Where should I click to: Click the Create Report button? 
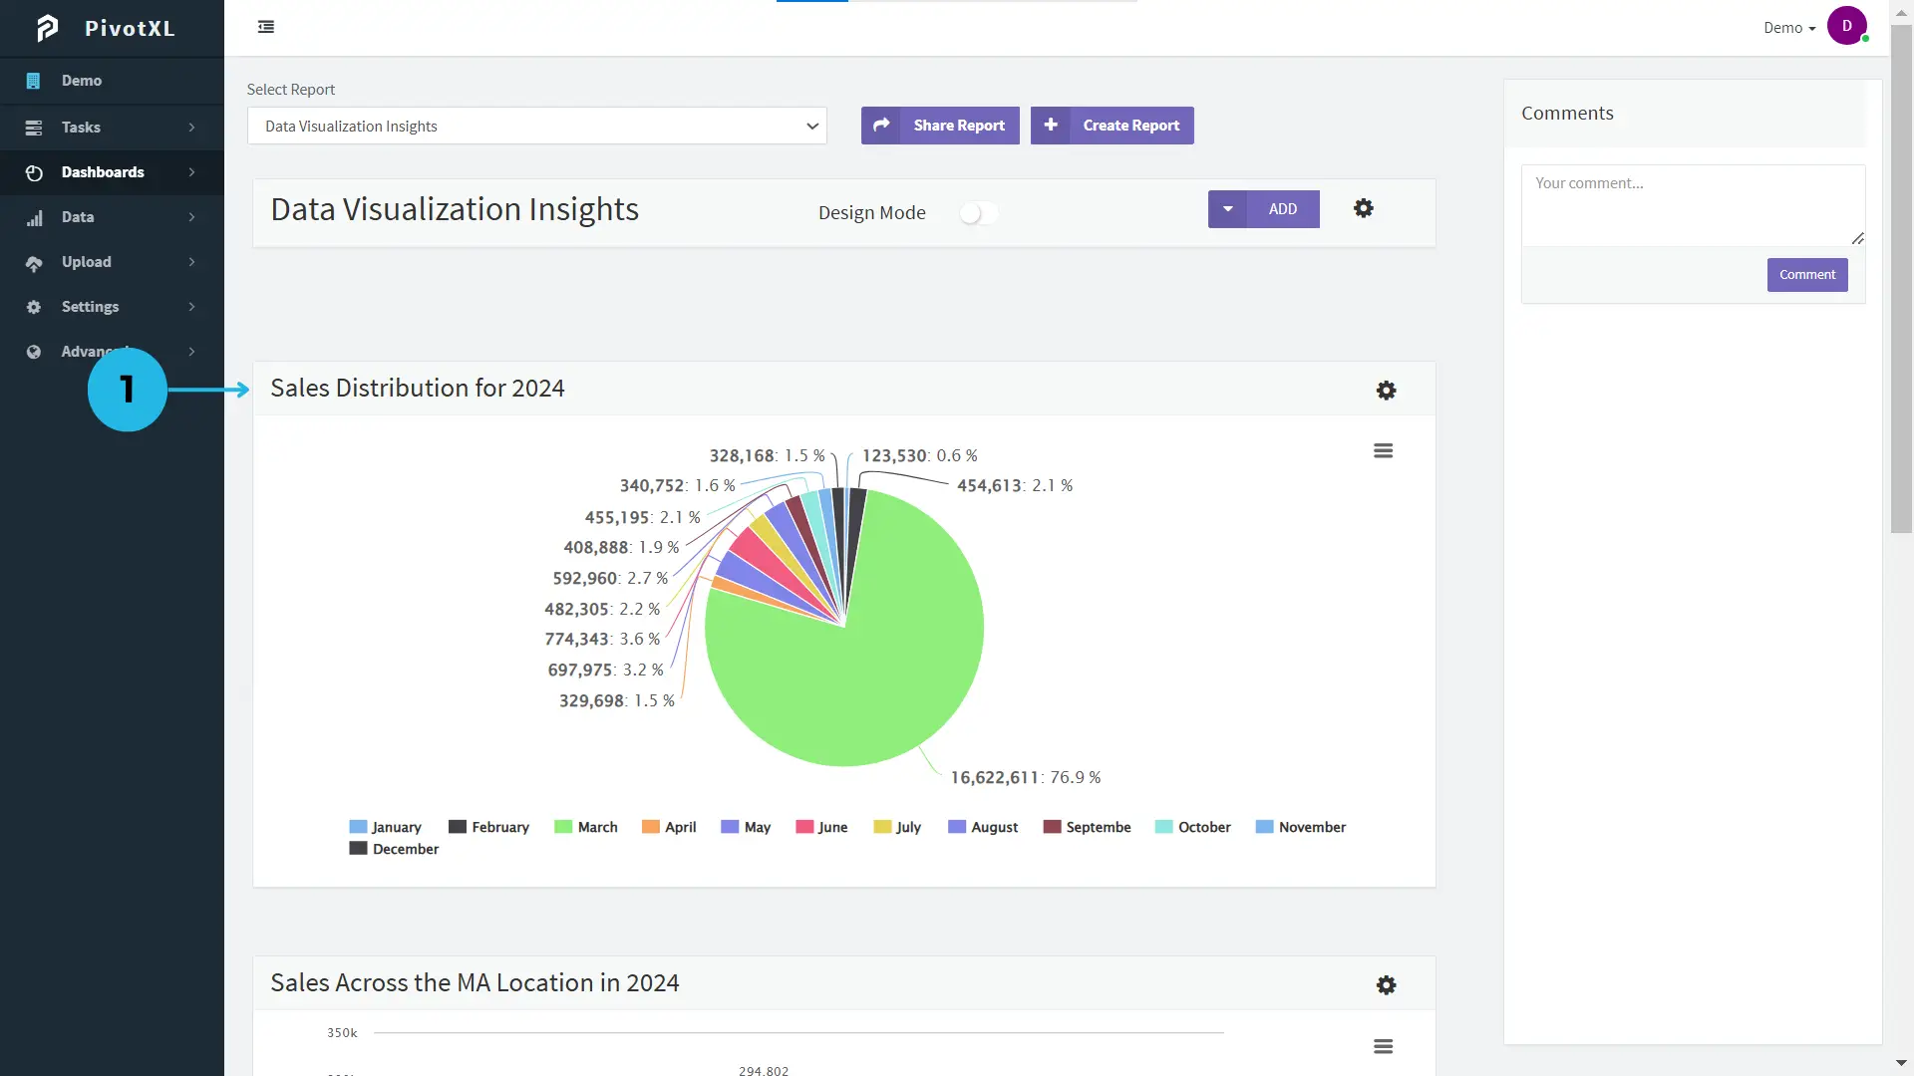coord(1113,124)
